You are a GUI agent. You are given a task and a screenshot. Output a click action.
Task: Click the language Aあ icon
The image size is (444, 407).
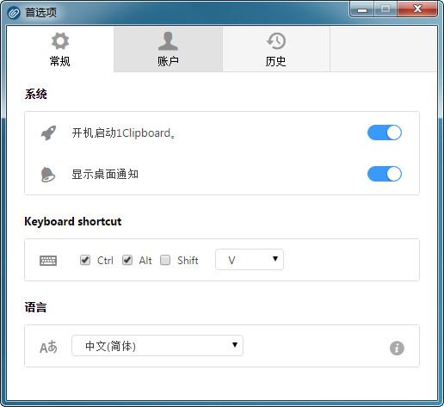pos(48,347)
